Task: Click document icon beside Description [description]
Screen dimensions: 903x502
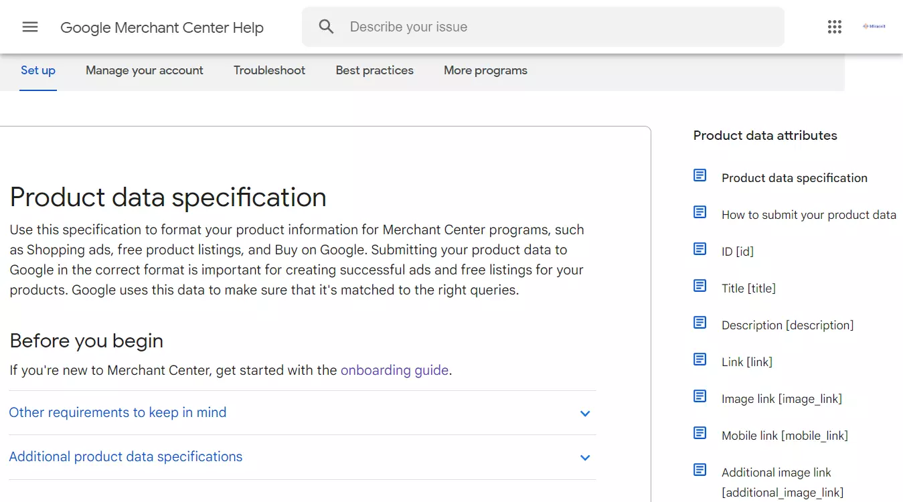Action: pos(700,323)
